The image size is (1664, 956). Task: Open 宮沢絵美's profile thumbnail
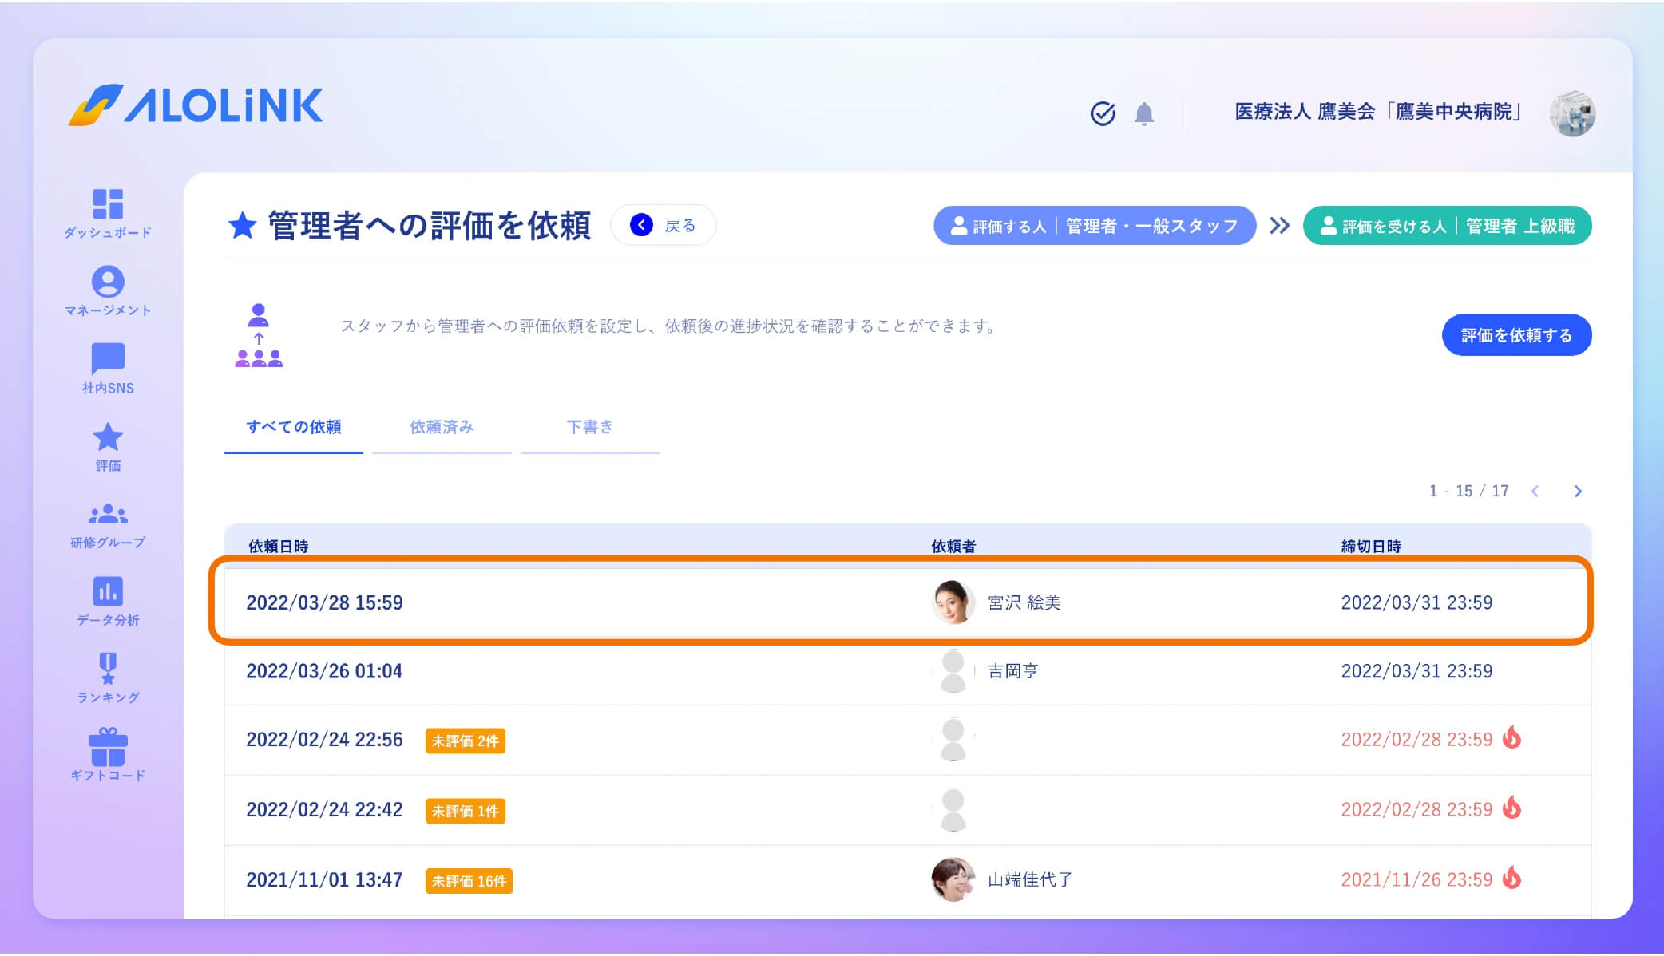(953, 603)
